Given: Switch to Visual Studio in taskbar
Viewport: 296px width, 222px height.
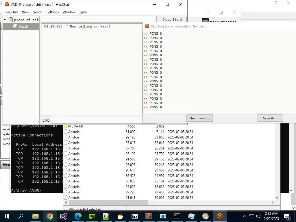Looking at the screenshot, I should [64, 216].
